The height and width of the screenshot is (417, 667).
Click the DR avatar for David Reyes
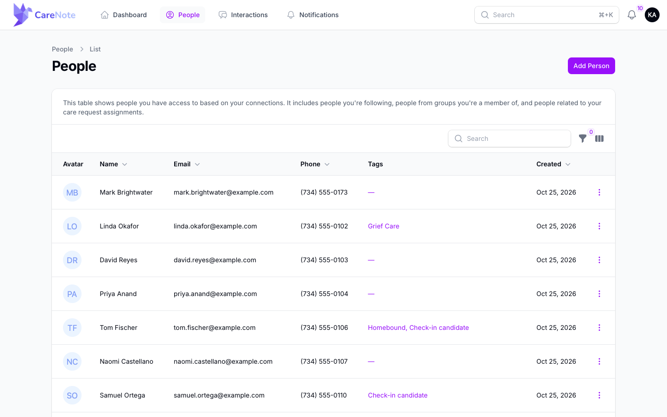point(72,260)
